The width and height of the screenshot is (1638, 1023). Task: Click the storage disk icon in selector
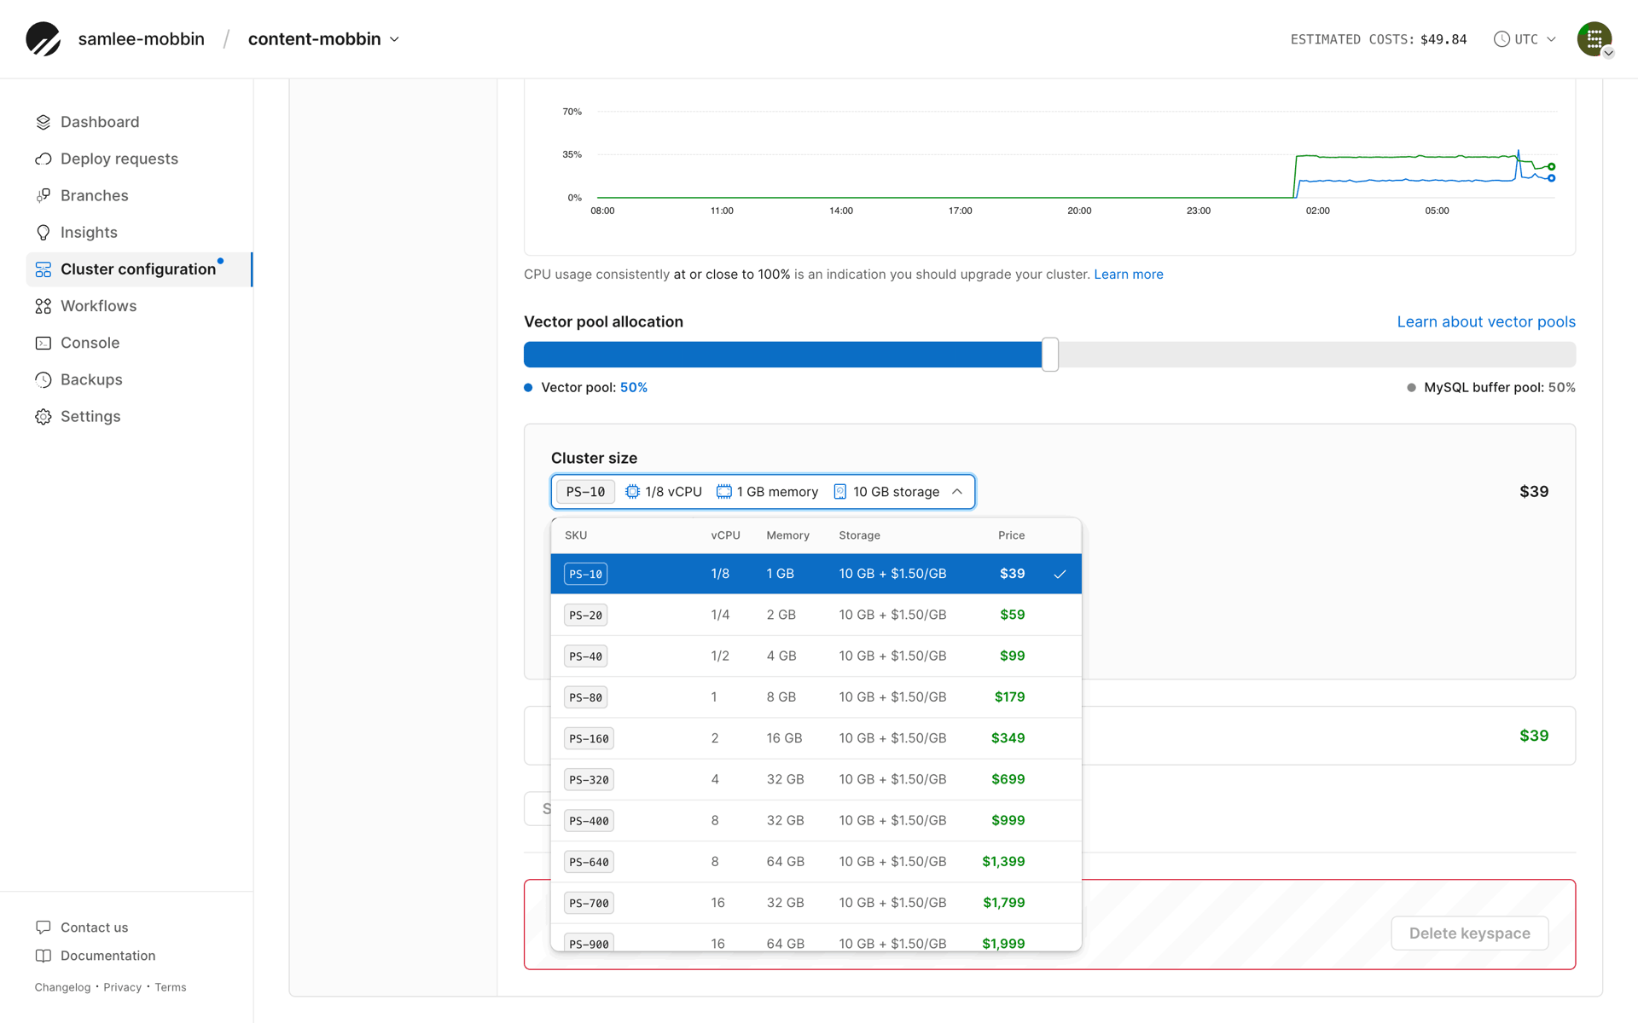[839, 492]
